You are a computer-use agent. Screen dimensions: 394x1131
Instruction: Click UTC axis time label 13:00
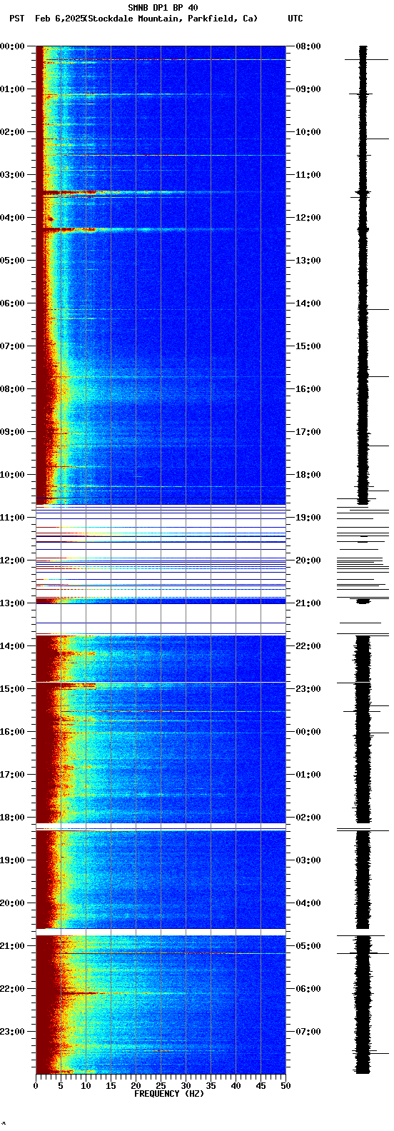308,261
